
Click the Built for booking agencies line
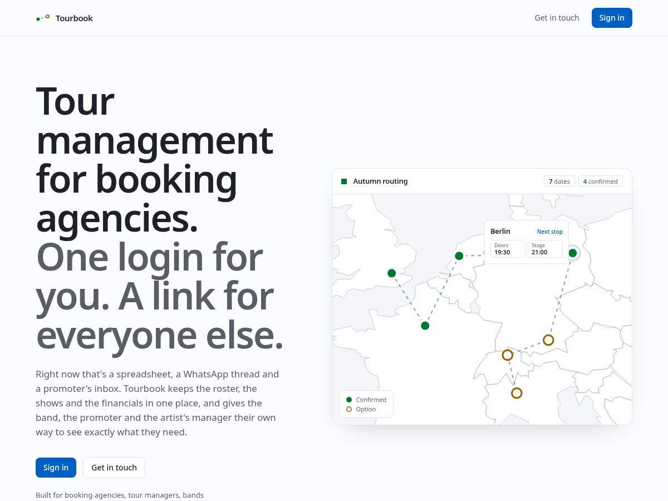(x=120, y=495)
